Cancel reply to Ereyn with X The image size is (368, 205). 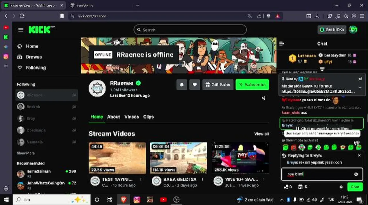359,155
